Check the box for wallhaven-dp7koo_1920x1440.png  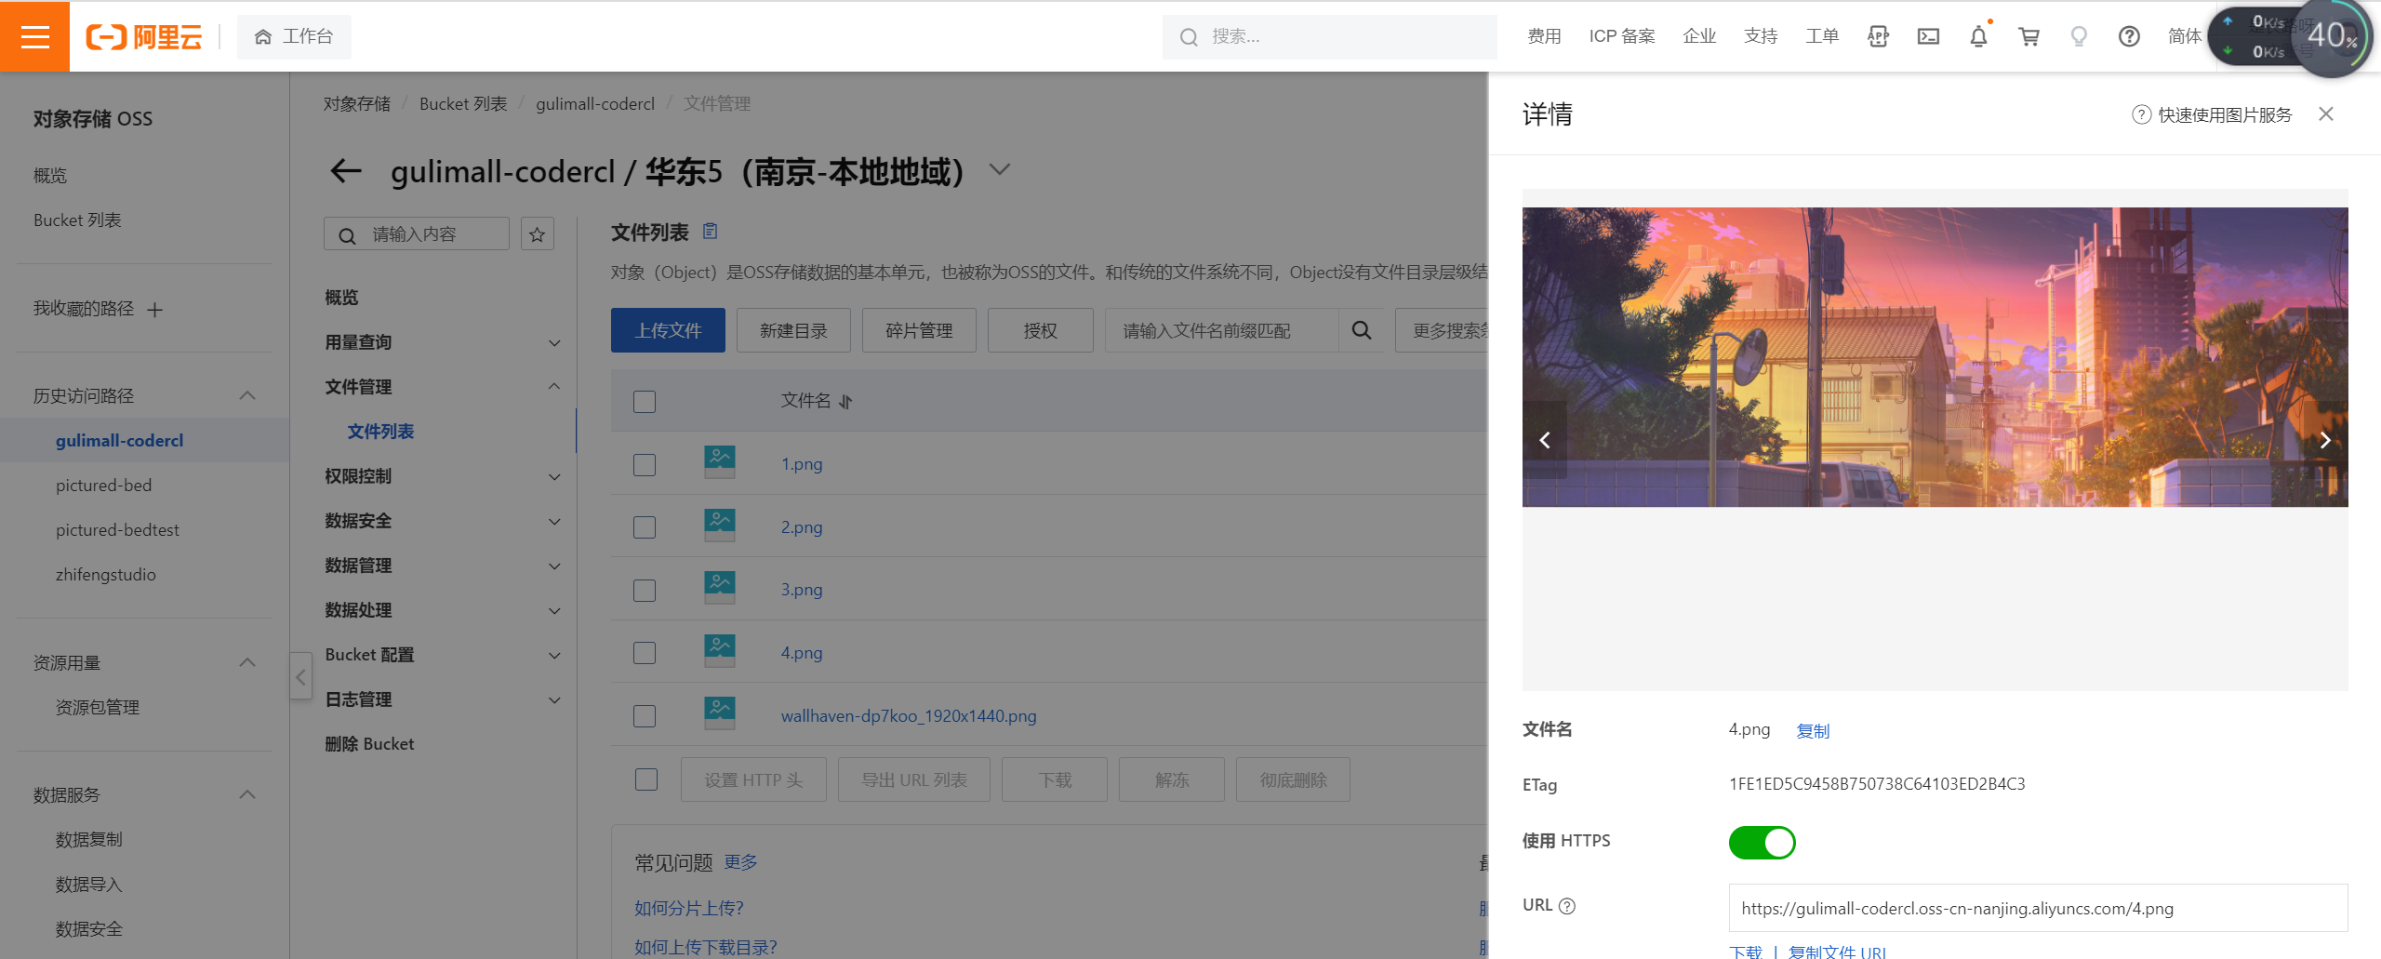[x=645, y=716]
